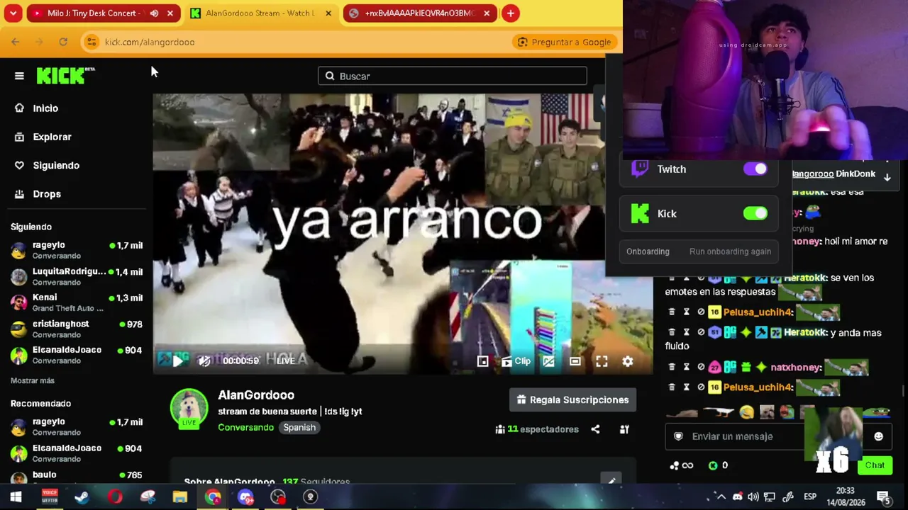Open Kenai channel in sidebar

point(77,302)
